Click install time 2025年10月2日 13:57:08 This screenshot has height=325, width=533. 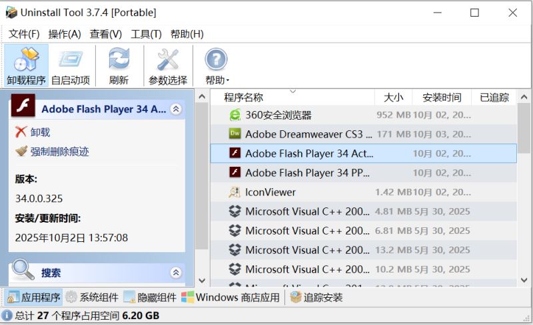pos(71,237)
